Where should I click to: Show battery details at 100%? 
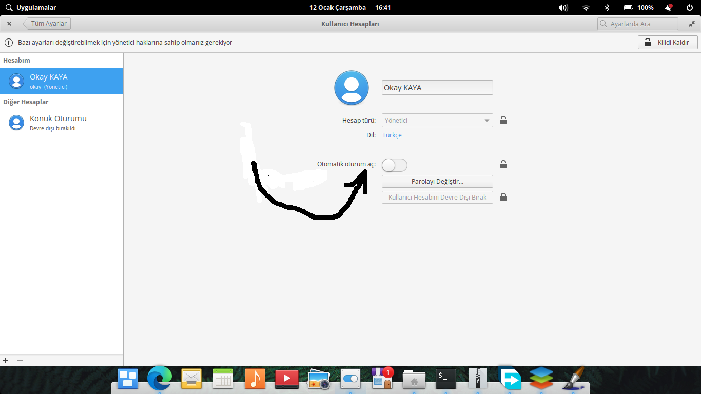click(638, 8)
